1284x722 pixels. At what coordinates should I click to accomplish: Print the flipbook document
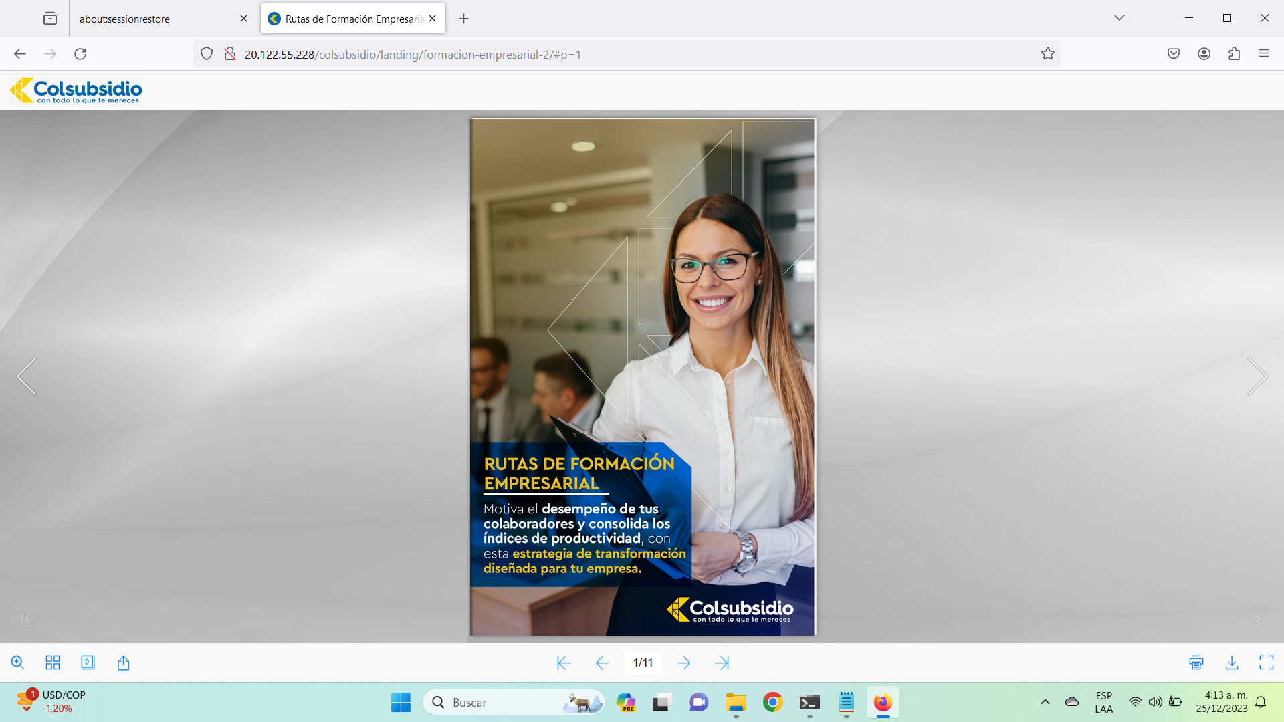pyautogui.click(x=1196, y=663)
